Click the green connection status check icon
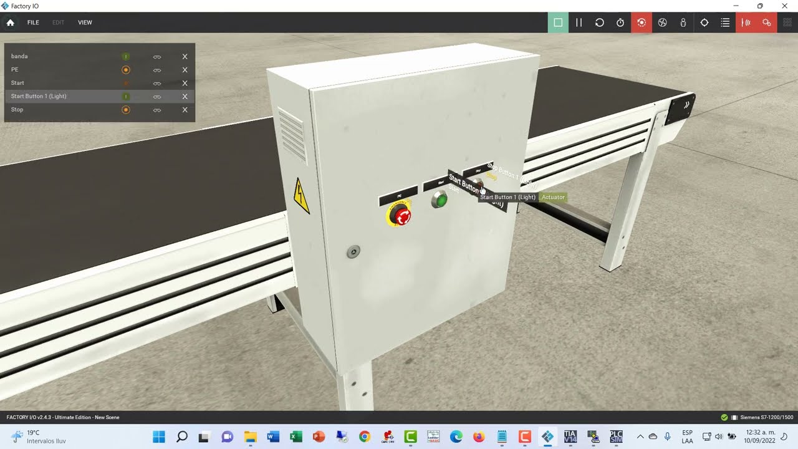 [724, 417]
